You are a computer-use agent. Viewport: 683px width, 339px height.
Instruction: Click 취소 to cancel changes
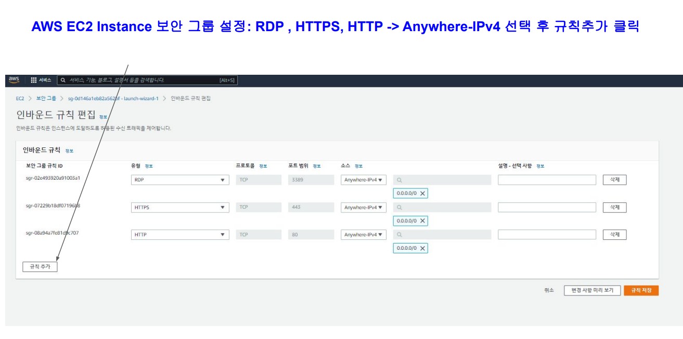pos(549,290)
